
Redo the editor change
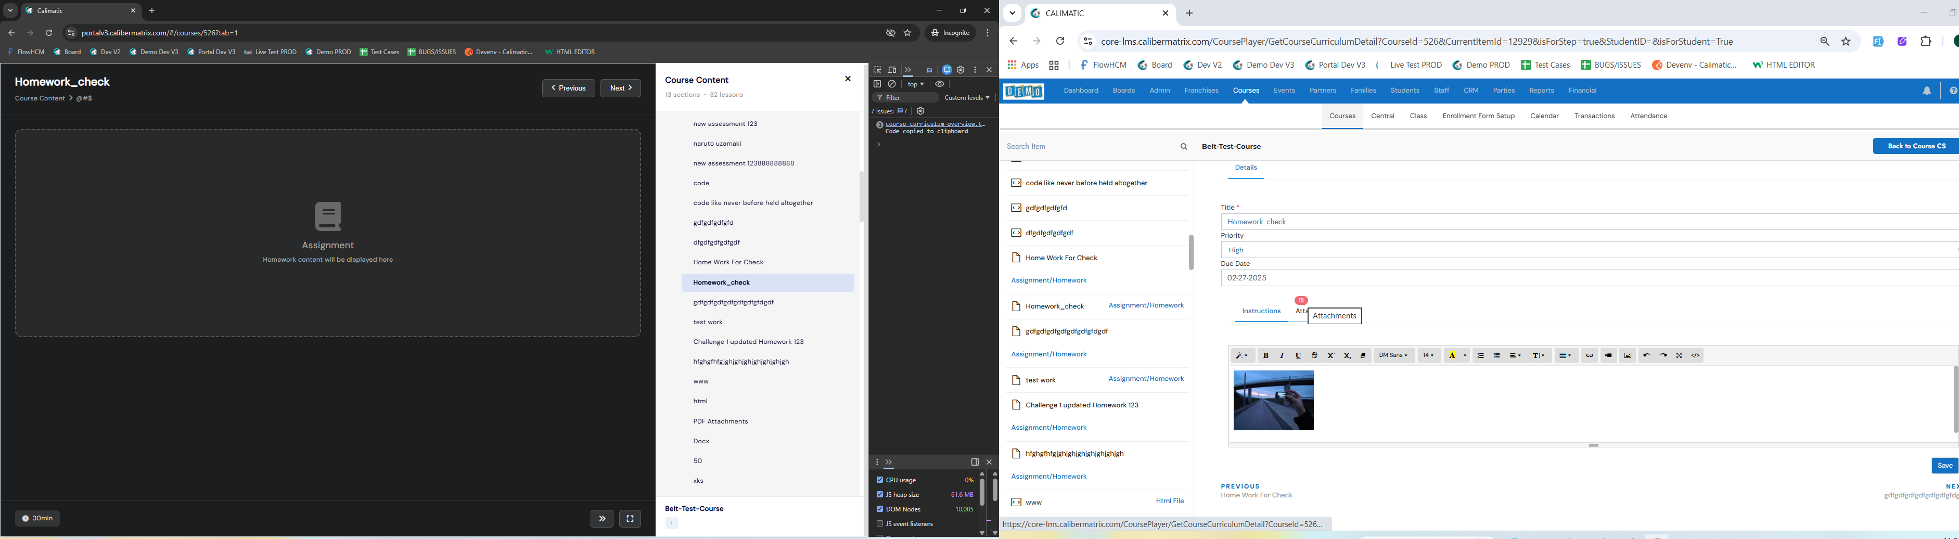[1663, 356]
